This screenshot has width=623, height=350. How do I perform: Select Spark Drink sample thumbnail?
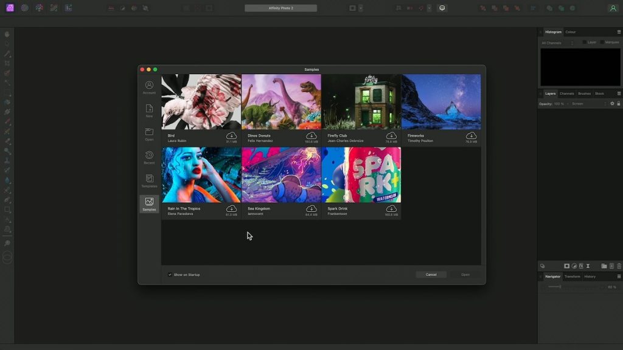[361, 175]
